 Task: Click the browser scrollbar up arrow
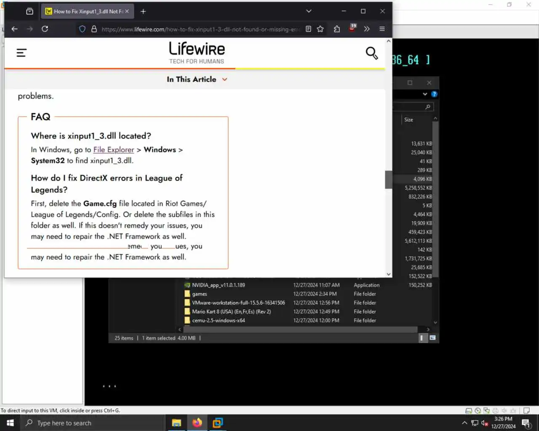388,41
